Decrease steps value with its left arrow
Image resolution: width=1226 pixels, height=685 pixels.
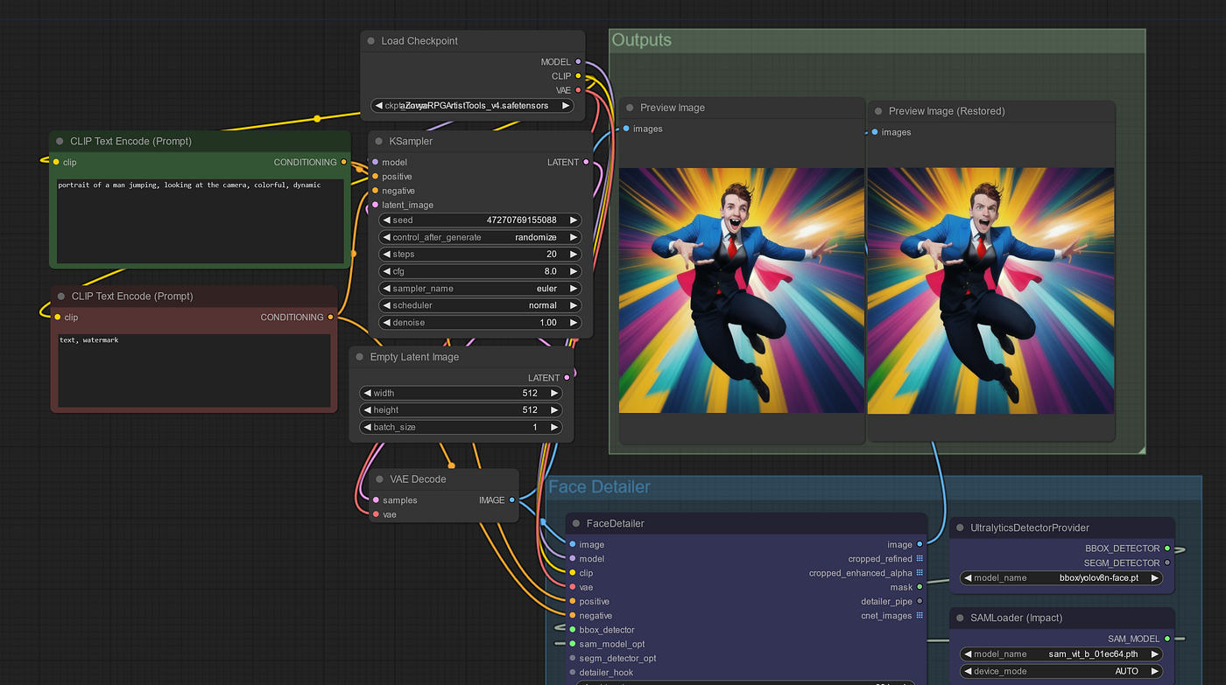click(x=387, y=255)
